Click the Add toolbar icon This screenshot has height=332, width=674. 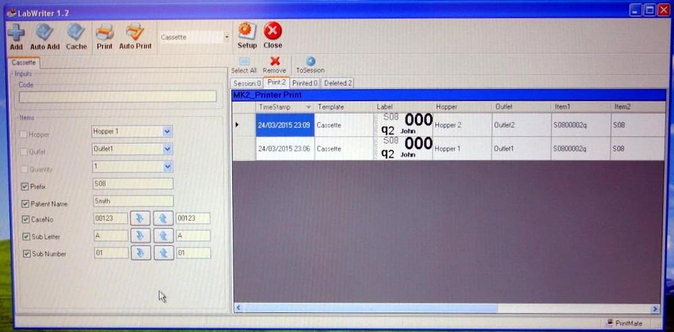pos(15,35)
